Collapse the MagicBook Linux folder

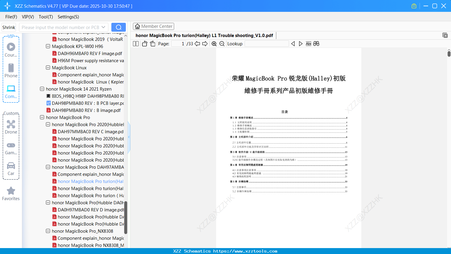(x=48, y=67)
